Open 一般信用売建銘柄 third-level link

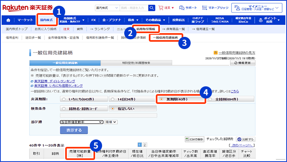[x=166, y=38]
